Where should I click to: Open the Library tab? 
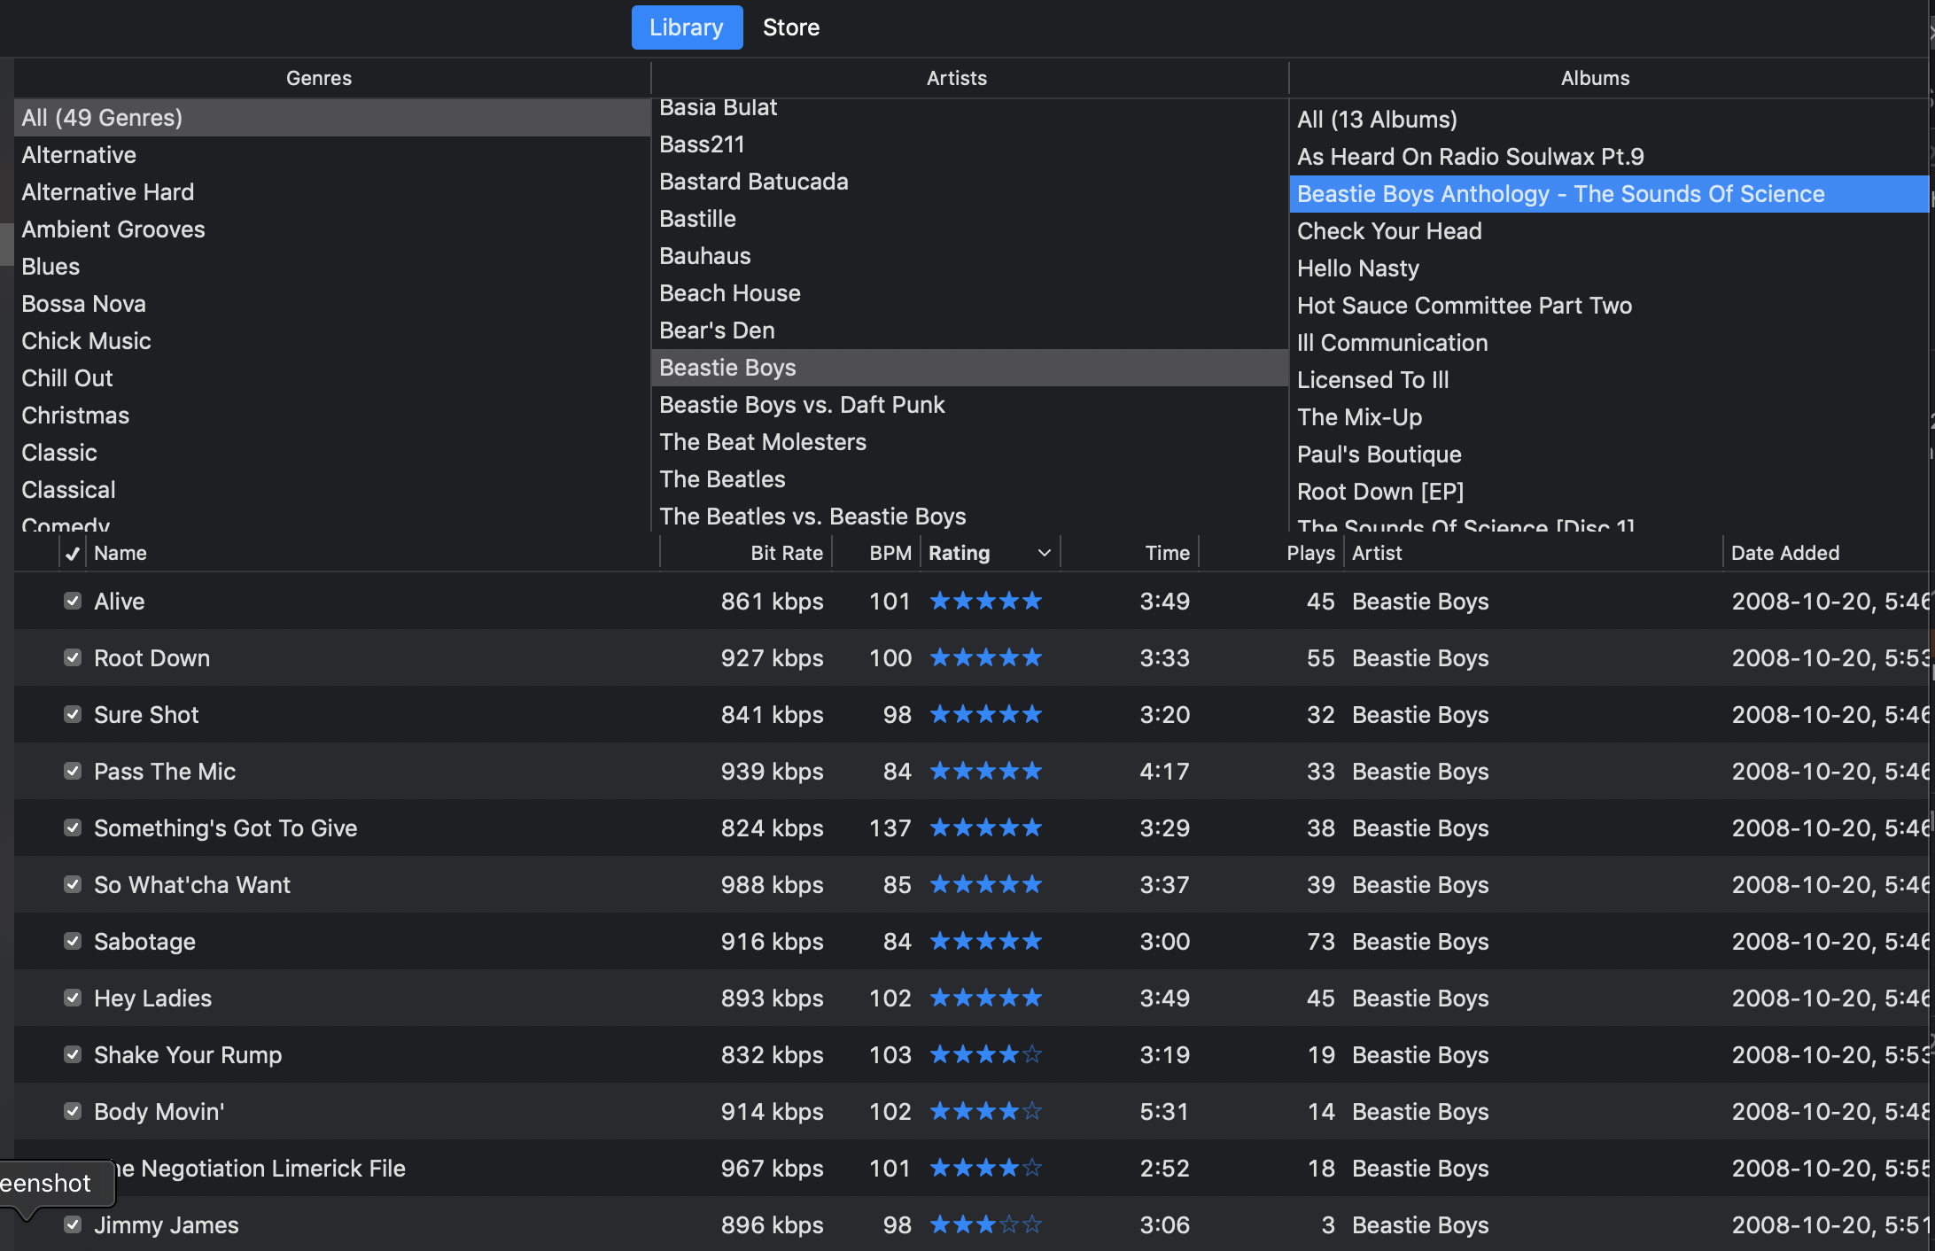[x=686, y=27]
